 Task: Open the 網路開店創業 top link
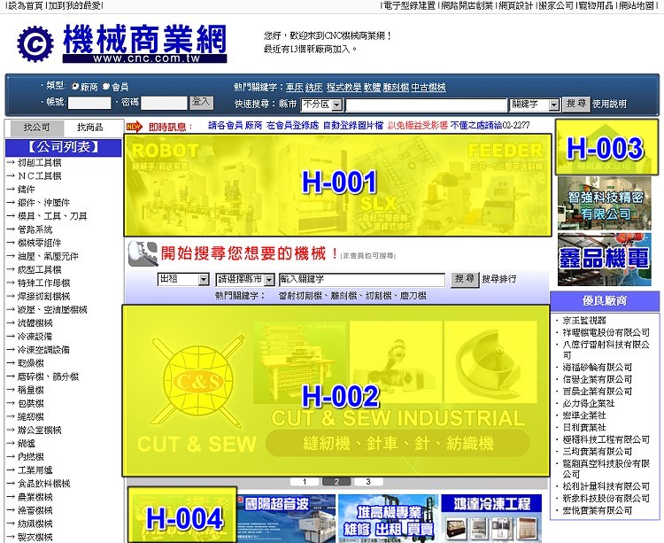click(467, 6)
